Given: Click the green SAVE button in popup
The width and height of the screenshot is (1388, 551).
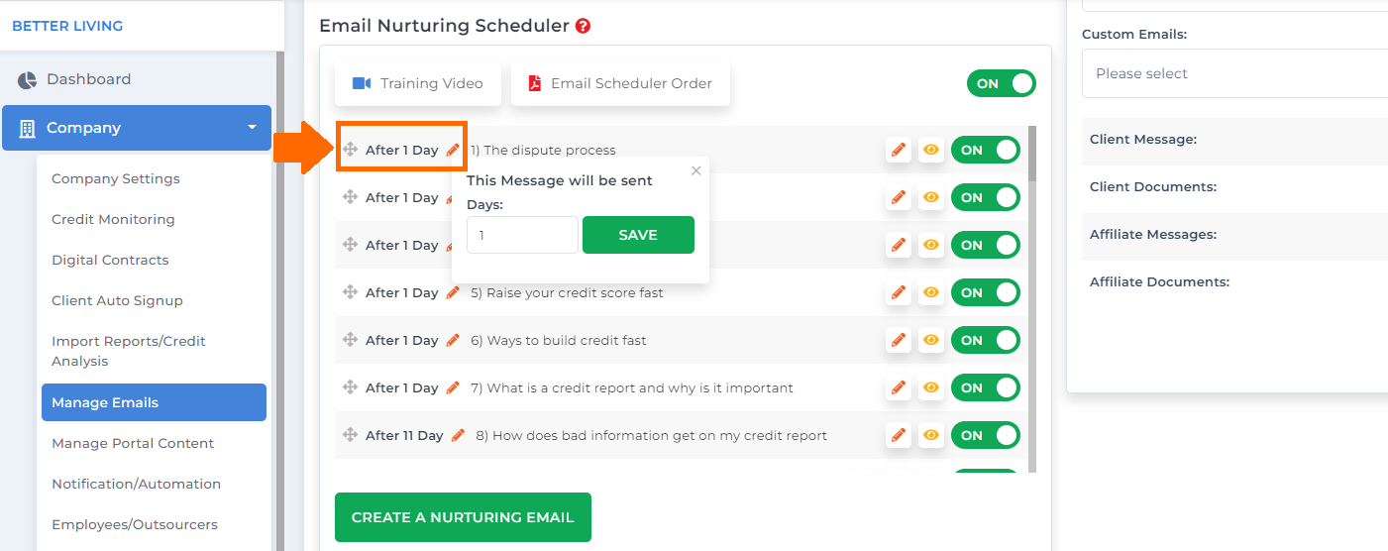Looking at the screenshot, I should tap(638, 235).
